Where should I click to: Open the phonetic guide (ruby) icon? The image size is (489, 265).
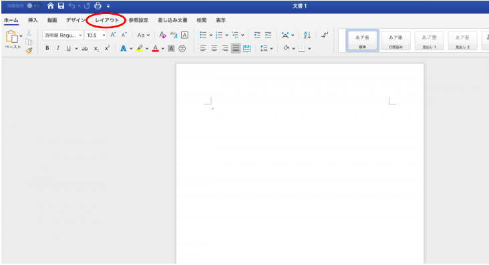point(174,35)
